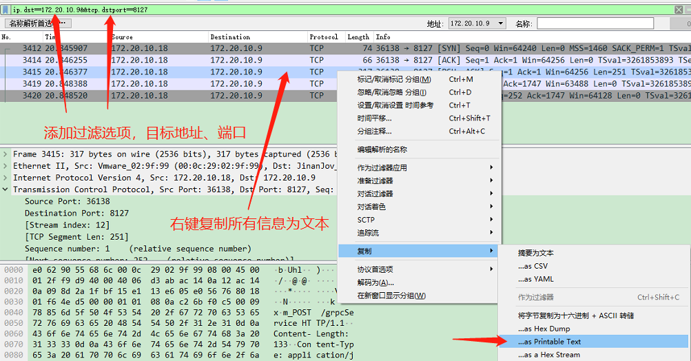Image resolution: width=691 pixels, height=361 pixels.
Task: Choose 解码为(A) menu entry
Action: click(419, 282)
